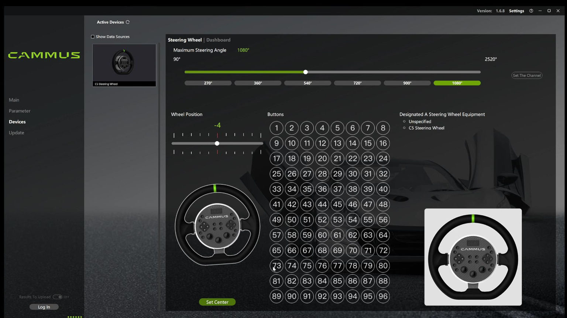Switch to the Dashboard tab
This screenshot has height=318, width=567.
218,40
